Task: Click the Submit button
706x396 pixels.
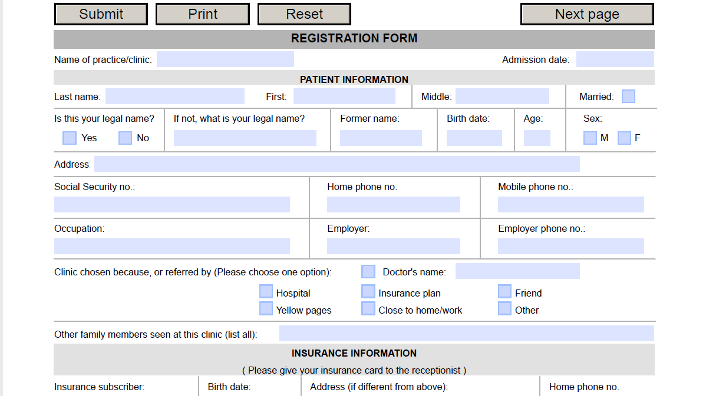Action: [x=101, y=14]
